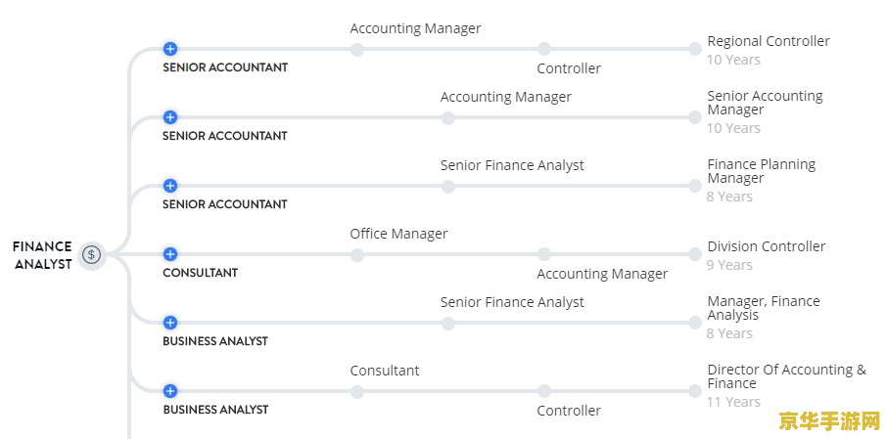Viewport: 886px width, 439px height.
Task: Click the Division Controller end node
Action: [x=695, y=254]
